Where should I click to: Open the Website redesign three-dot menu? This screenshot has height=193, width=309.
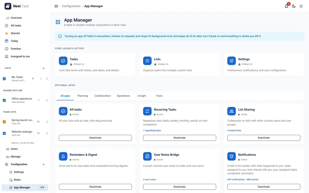[47, 133]
